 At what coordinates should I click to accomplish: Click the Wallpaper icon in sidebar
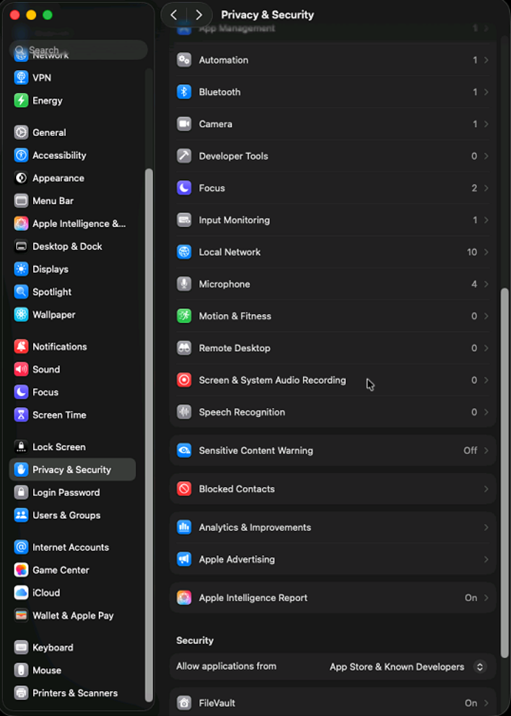(x=21, y=315)
